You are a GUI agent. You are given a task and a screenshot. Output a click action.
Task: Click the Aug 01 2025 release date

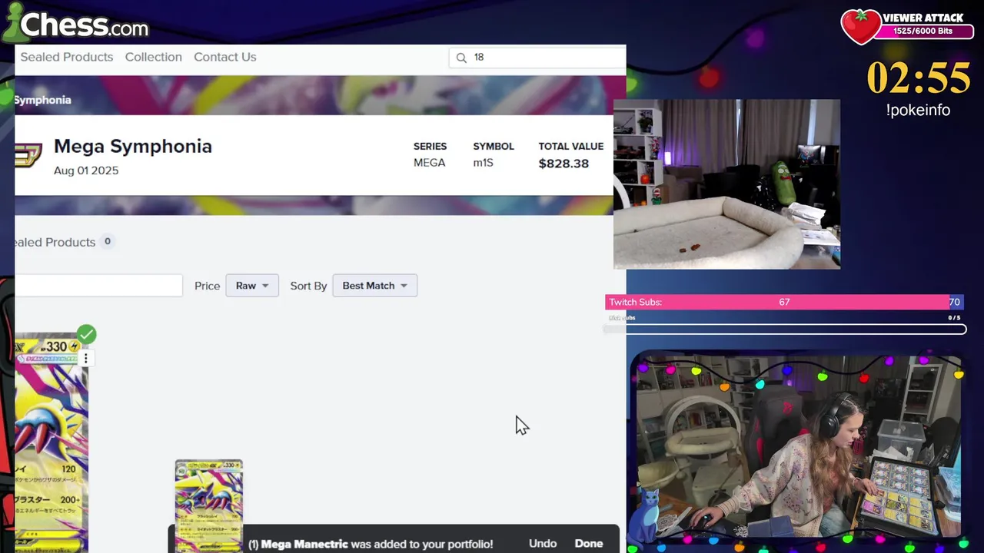click(x=86, y=171)
